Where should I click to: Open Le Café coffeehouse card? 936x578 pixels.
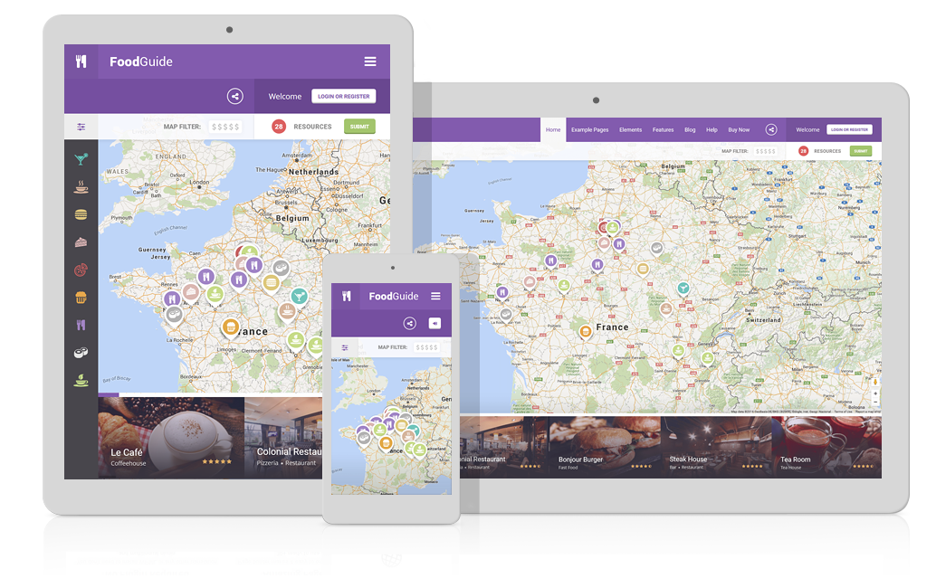coord(171,438)
